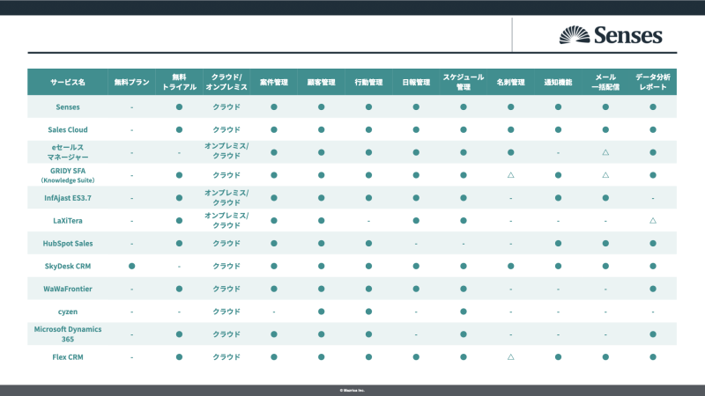The width and height of the screenshot is (705, 396).
Task: Click クラウド in the cyzen row
Action: click(226, 312)
